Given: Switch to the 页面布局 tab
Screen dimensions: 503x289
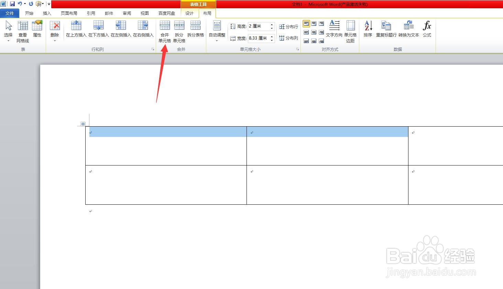Looking at the screenshot, I should click(69, 13).
